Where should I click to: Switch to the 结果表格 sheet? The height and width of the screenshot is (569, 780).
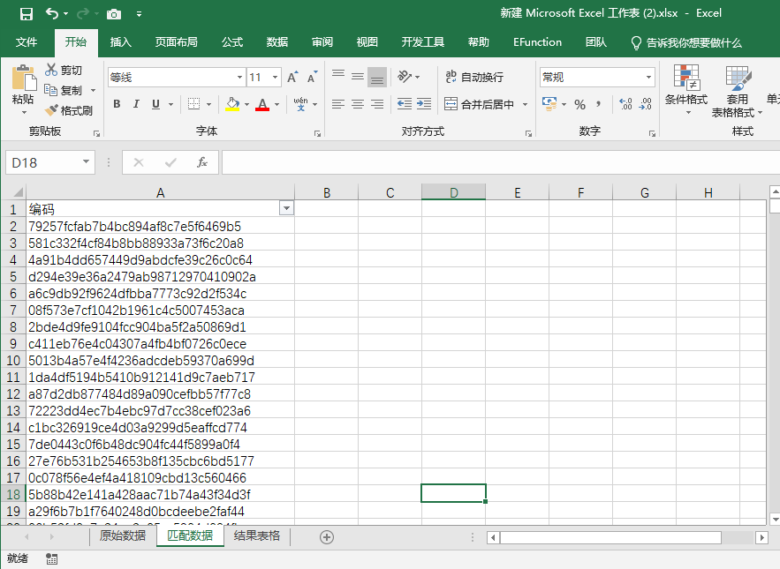(x=257, y=535)
